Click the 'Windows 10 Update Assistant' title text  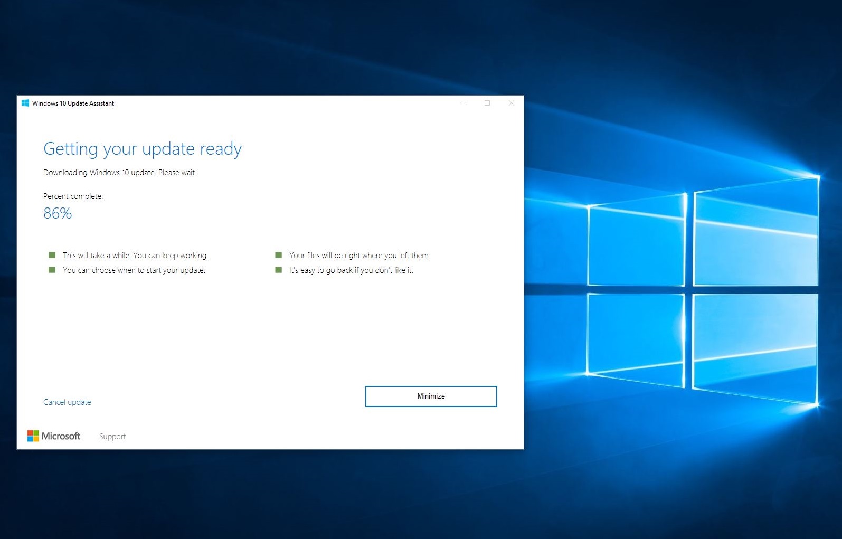[x=73, y=103]
